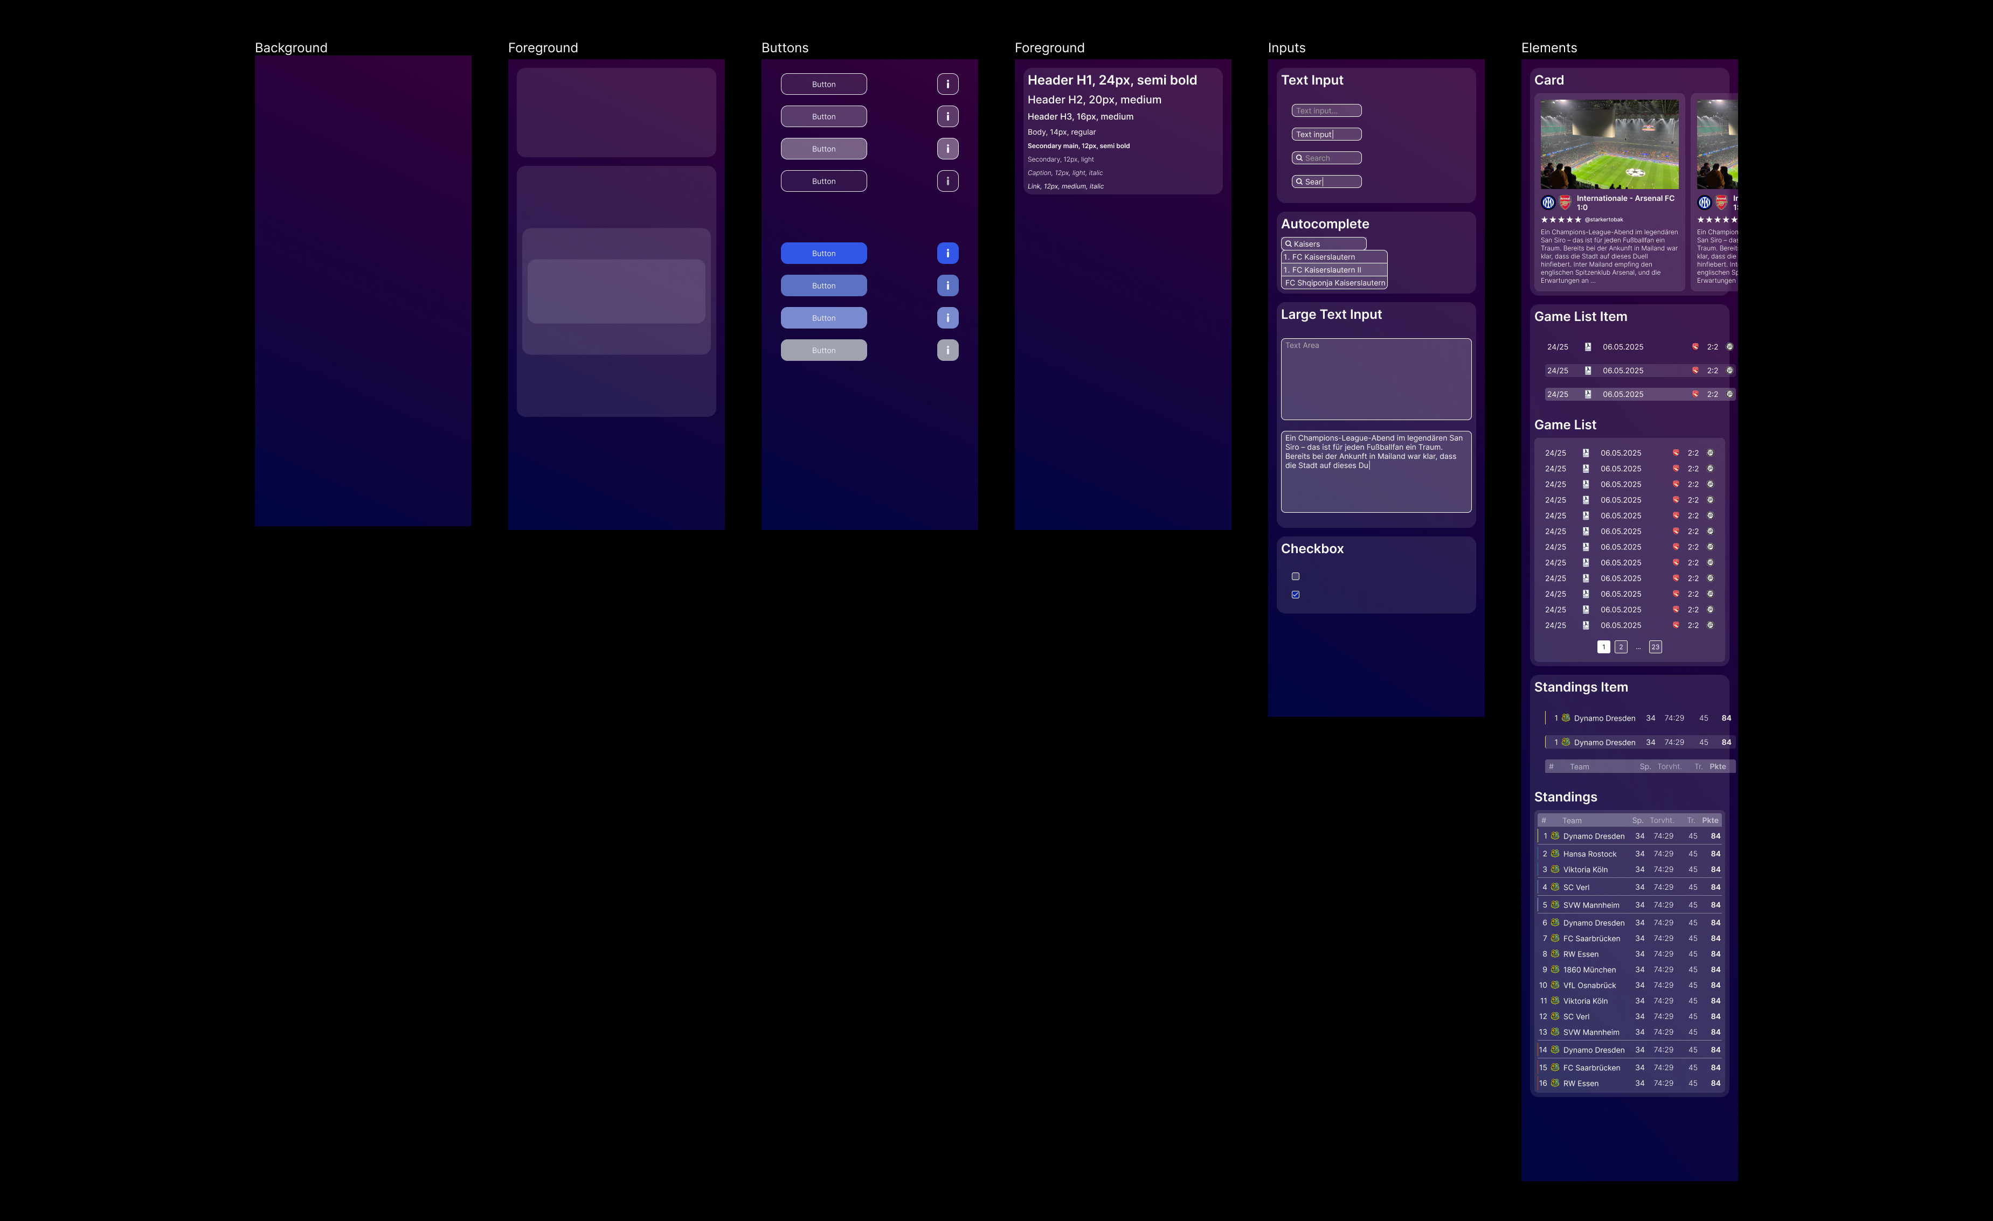The width and height of the screenshot is (1993, 1221).
Task: Click the search magnifier in Kaisers autocomplete field
Action: point(1288,244)
